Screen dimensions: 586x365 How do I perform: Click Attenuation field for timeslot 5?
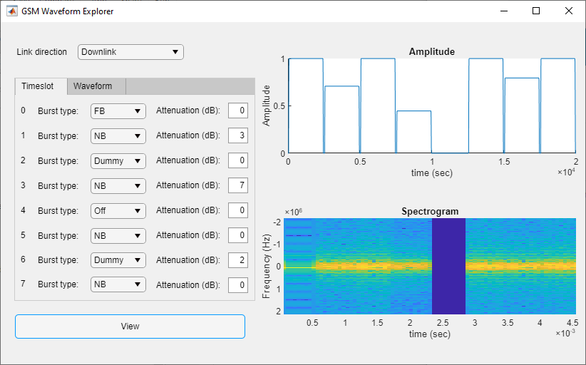tap(238, 235)
